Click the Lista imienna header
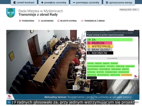Viewport: 142px width, 106px height. click(x=112, y=58)
